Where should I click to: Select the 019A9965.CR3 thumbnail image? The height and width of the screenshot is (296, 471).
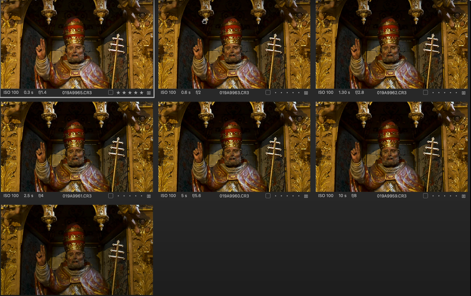(x=77, y=44)
